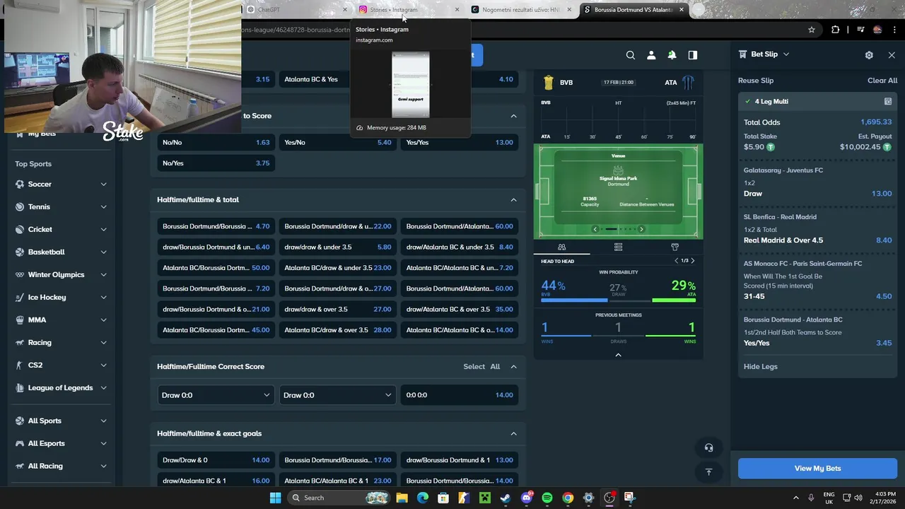Screen dimensions: 905x509
Task: Show the head to head stats tab icon
Action: pos(561,247)
